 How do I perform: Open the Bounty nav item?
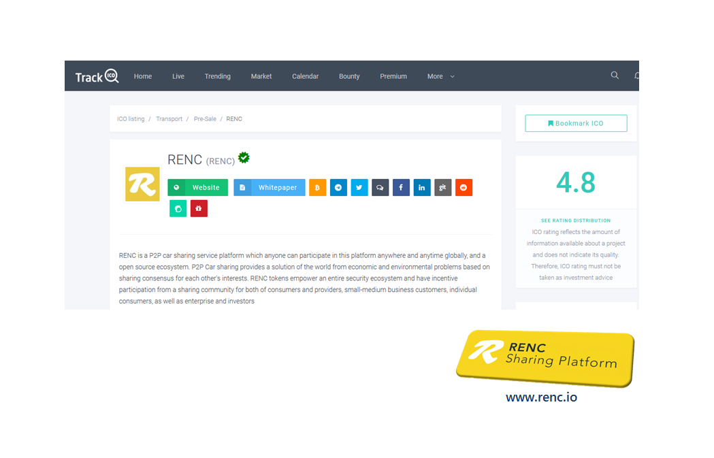pyautogui.click(x=349, y=76)
